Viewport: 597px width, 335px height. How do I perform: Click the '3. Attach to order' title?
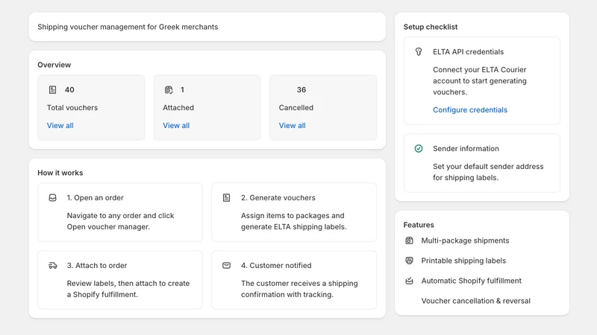click(97, 266)
